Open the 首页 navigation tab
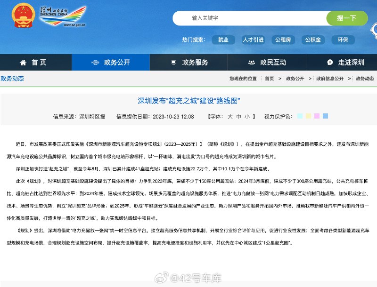The image size is (377, 287). (36, 63)
